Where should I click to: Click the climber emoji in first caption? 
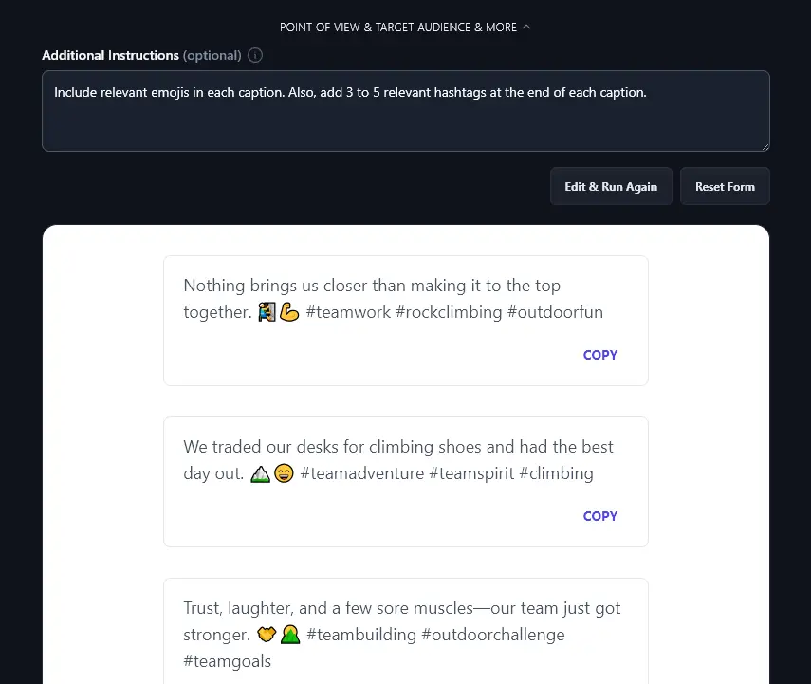coord(266,312)
